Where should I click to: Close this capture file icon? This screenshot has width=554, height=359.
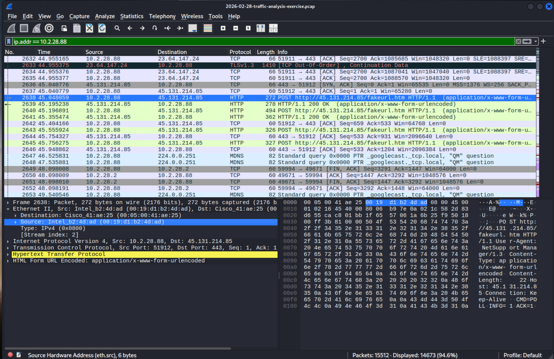click(89, 28)
